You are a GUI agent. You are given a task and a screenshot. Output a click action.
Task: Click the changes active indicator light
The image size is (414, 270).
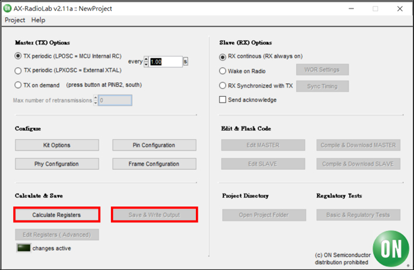click(x=24, y=248)
